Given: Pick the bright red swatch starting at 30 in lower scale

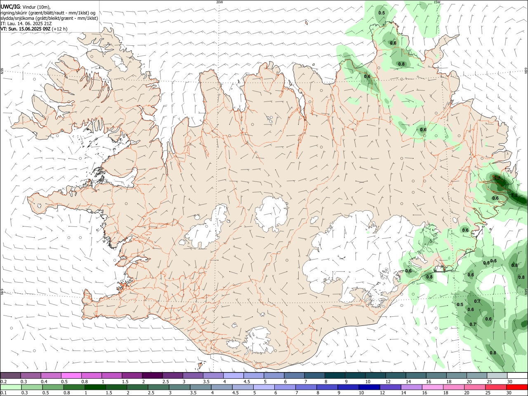Looking at the screenshot, I should tap(517, 387).
